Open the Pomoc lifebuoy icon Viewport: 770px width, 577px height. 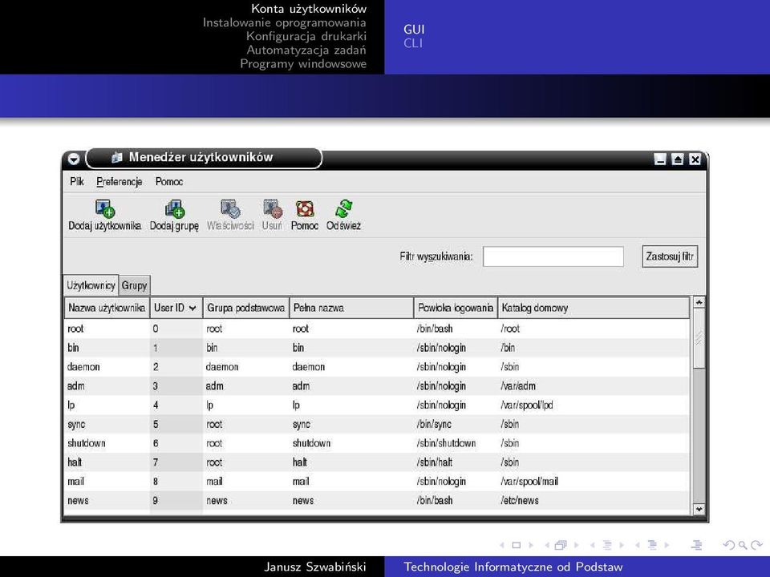click(x=305, y=208)
